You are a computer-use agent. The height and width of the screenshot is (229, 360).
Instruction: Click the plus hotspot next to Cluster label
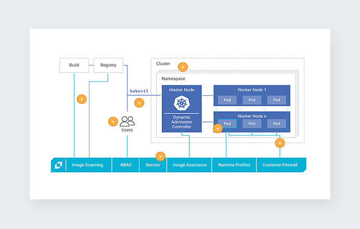(x=183, y=67)
